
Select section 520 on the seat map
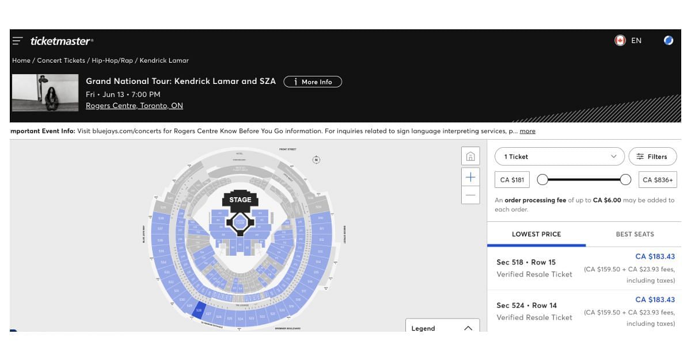(x=282, y=310)
